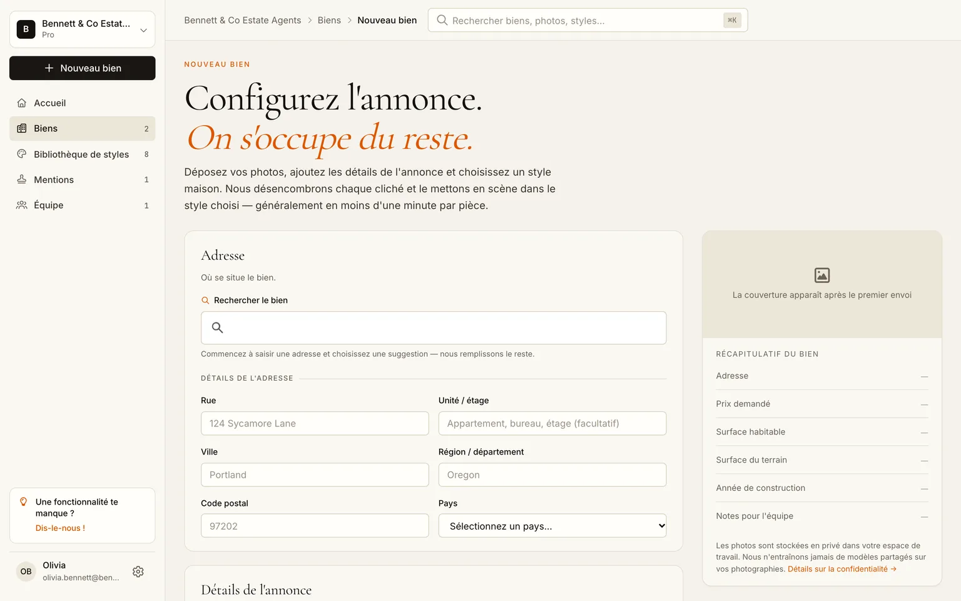Image resolution: width=961 pixels, height=601 pixels.
Task: Open the Biens section in sidebar
Action: pyautogui.click(x=83, y=128)
